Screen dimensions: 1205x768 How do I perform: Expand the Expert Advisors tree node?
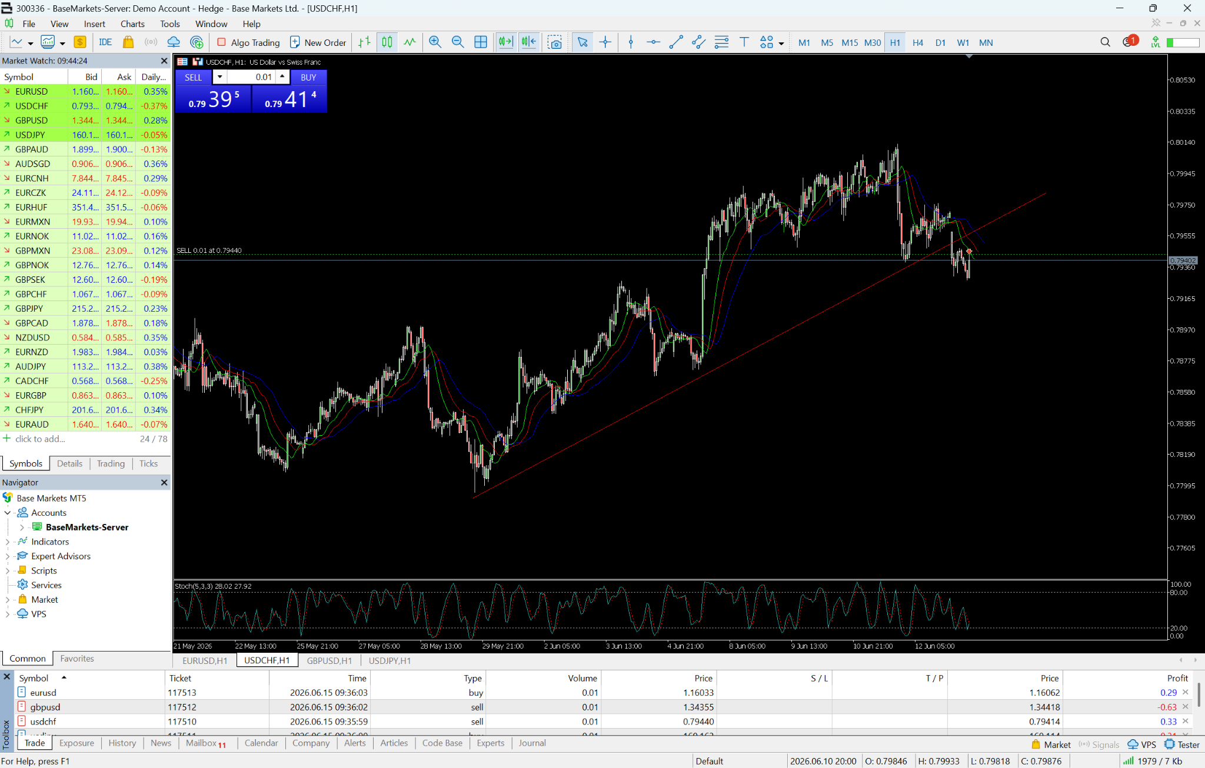click(x=7, y=556)
